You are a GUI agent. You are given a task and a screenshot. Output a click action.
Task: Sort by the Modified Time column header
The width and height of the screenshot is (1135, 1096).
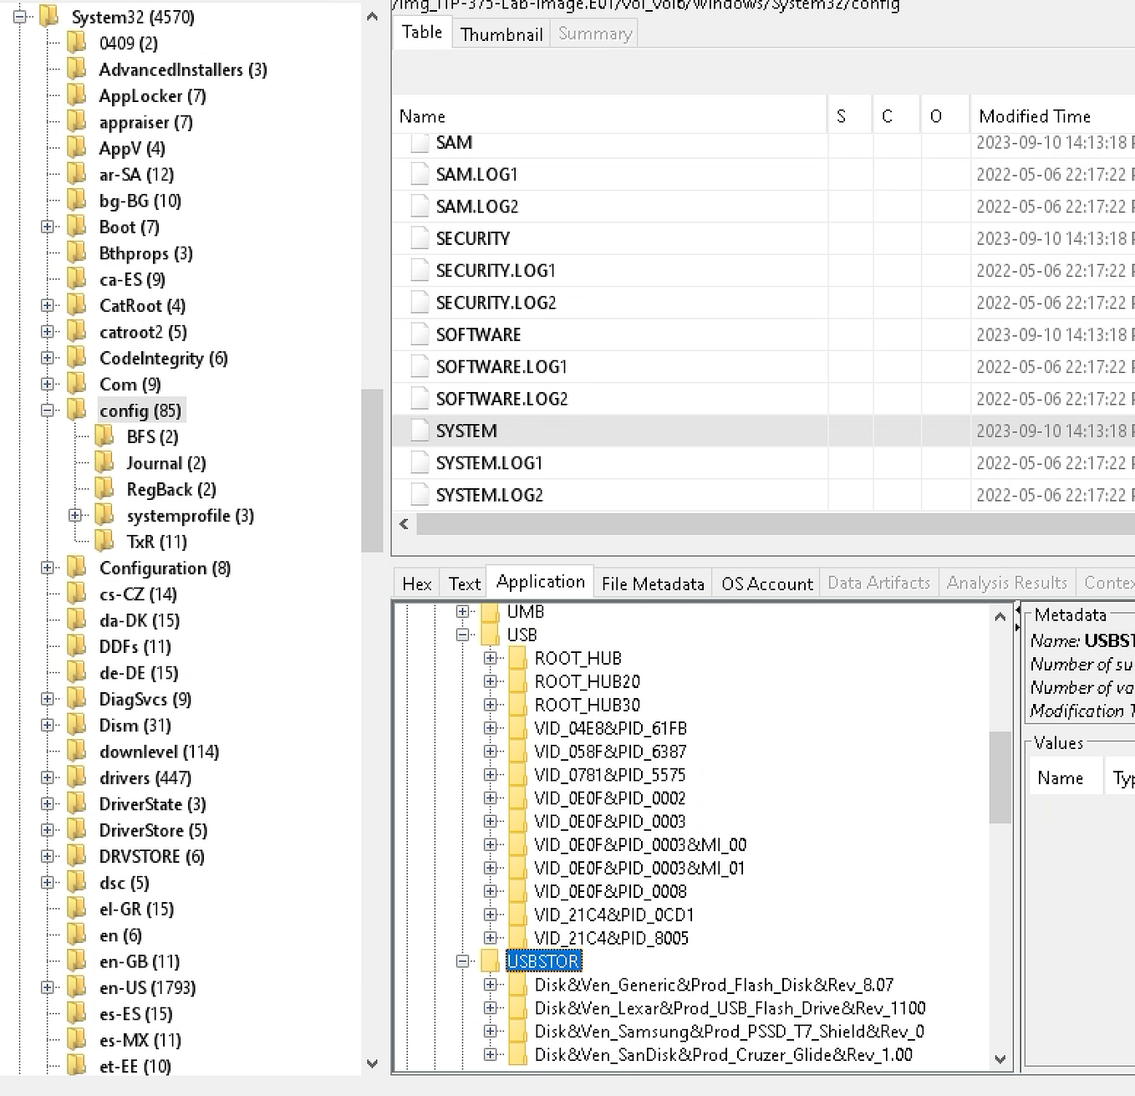click(1035, 115)
